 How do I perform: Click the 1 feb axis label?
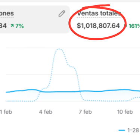6,112
